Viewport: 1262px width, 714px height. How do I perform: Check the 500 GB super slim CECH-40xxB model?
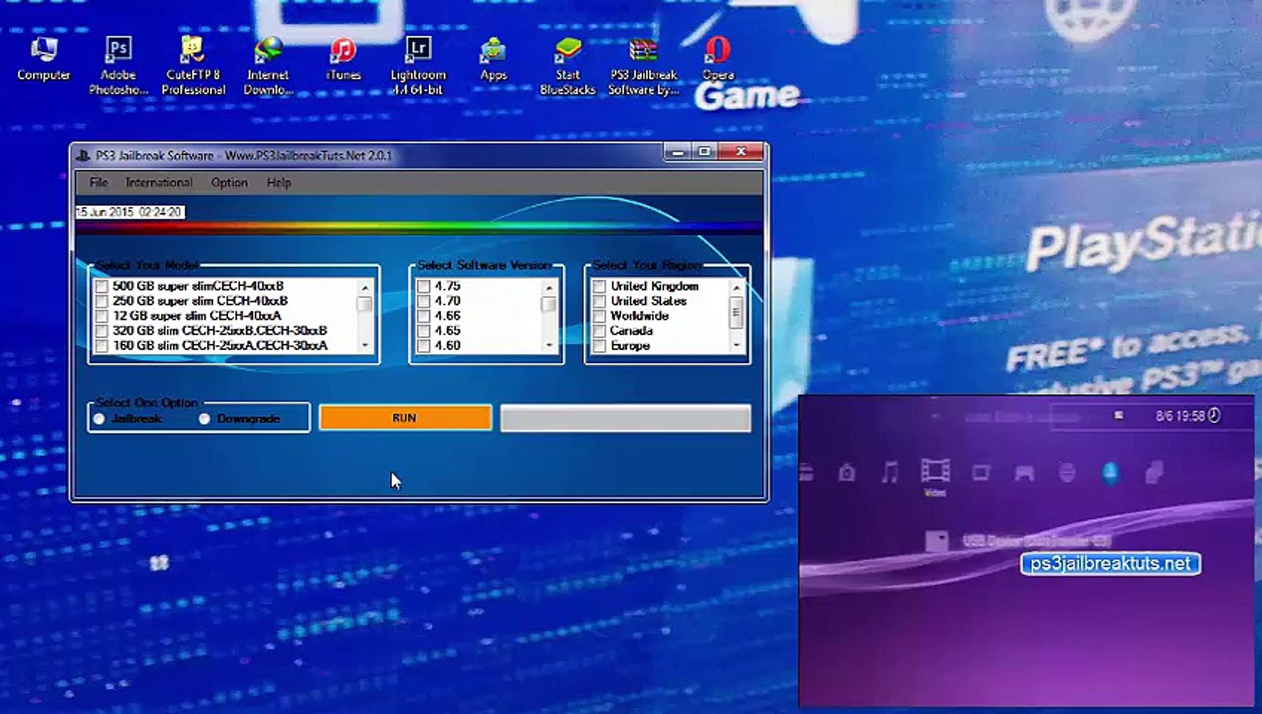click(101, 286)
